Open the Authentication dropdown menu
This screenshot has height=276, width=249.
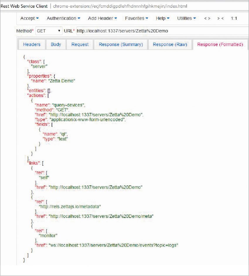point(63,18)
